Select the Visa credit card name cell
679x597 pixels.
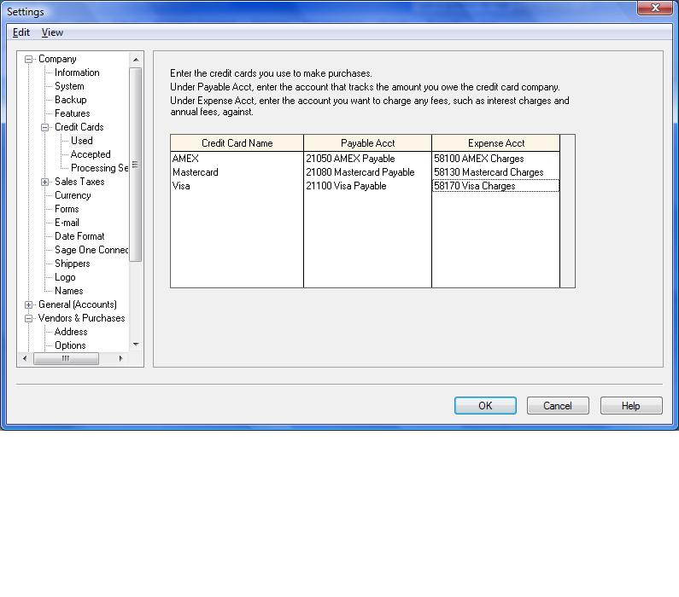click(237, 186)
